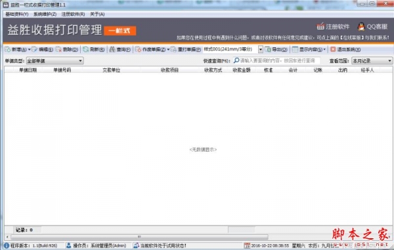Click the magnifier icon in quick search
The image size is (394, 250).
(x=236, y=60)
